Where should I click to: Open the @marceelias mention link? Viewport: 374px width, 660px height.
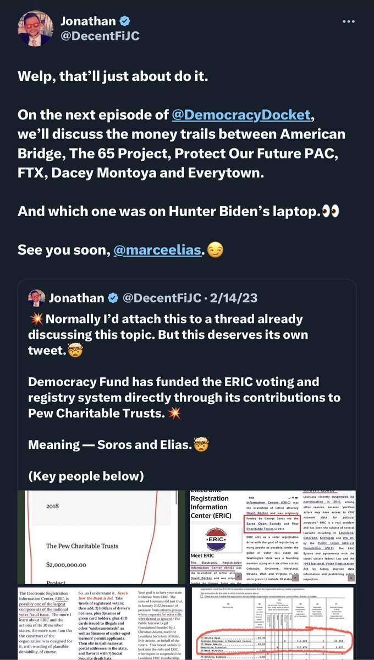tap(156, 250)
